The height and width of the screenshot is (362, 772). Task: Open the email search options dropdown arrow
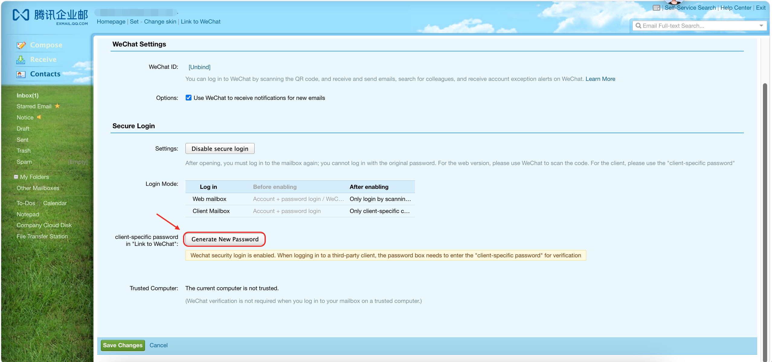(761, 26)
